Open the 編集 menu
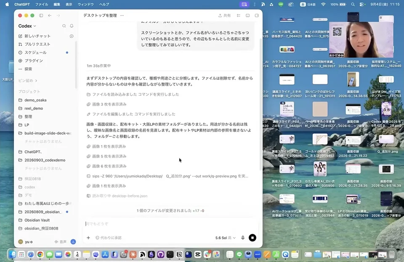The image size is (404, 262). 57,4
